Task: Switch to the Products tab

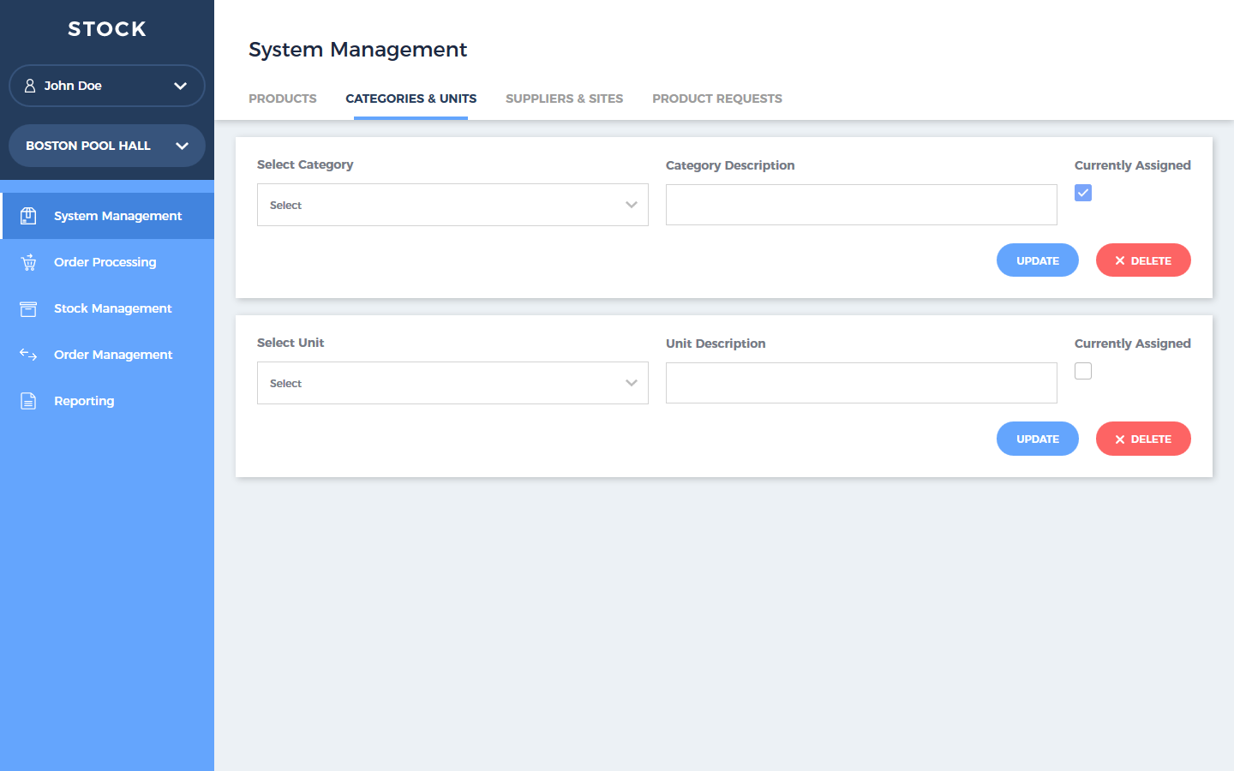Action: pyautogui.click(x=283, y=99)
